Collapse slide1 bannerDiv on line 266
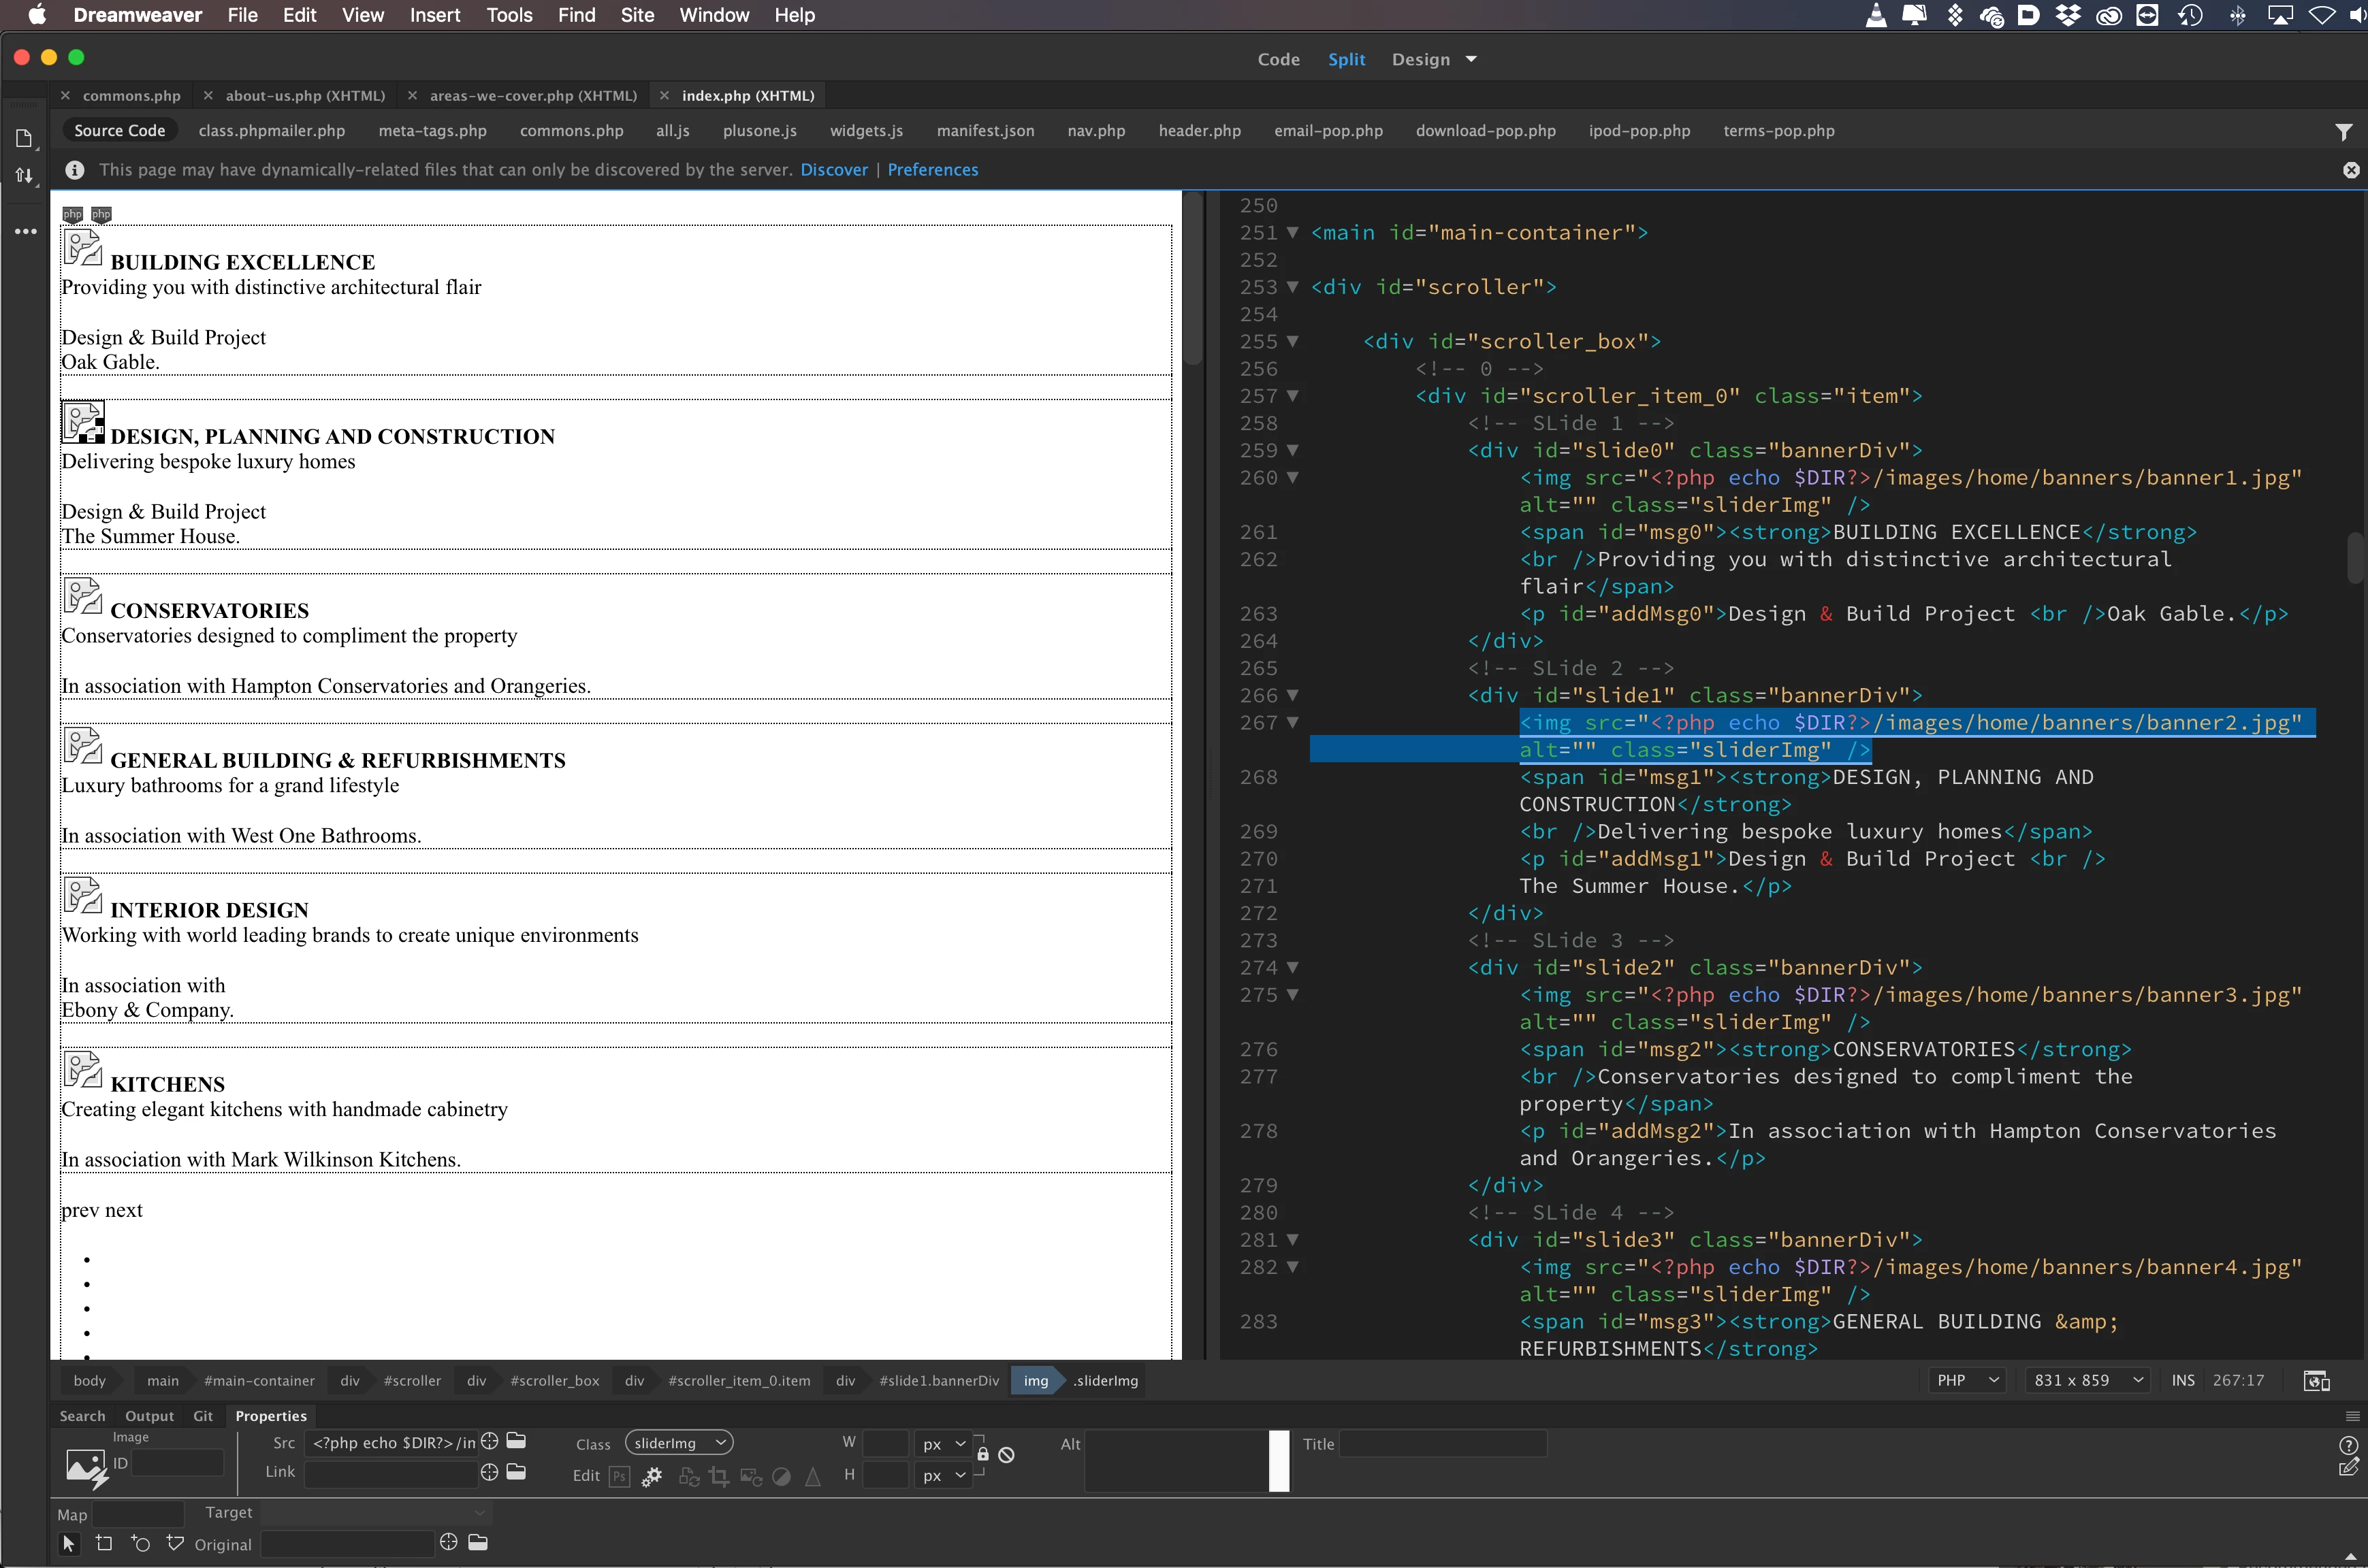 [1292, 695]
